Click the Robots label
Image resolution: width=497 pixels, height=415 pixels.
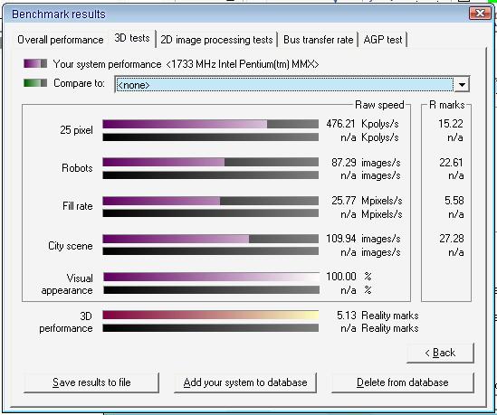(77, 168)
